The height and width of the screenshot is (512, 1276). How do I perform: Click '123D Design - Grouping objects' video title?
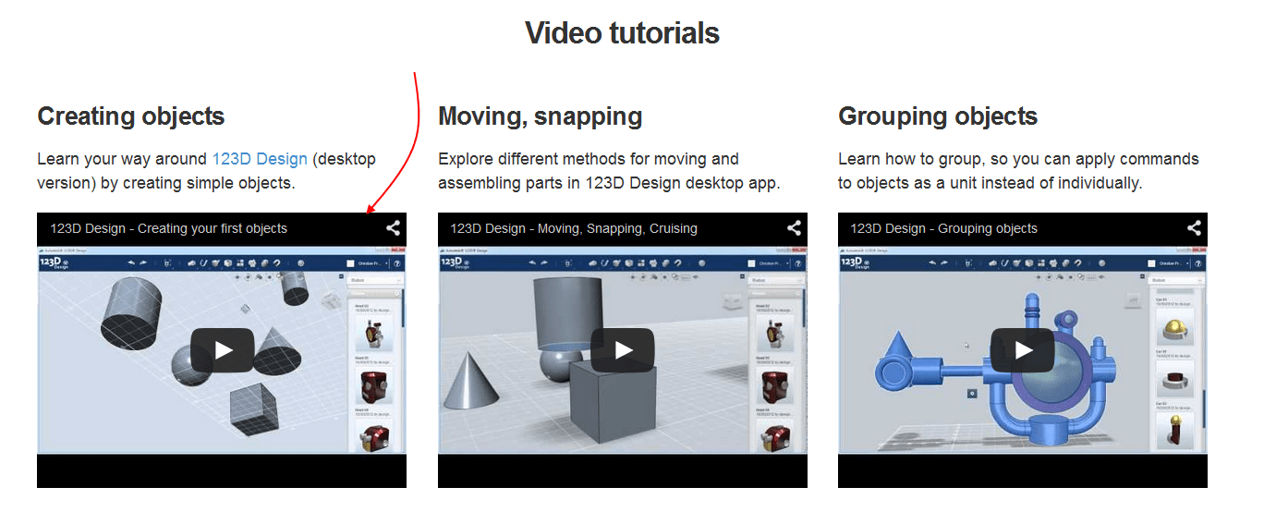coord(943,228)
